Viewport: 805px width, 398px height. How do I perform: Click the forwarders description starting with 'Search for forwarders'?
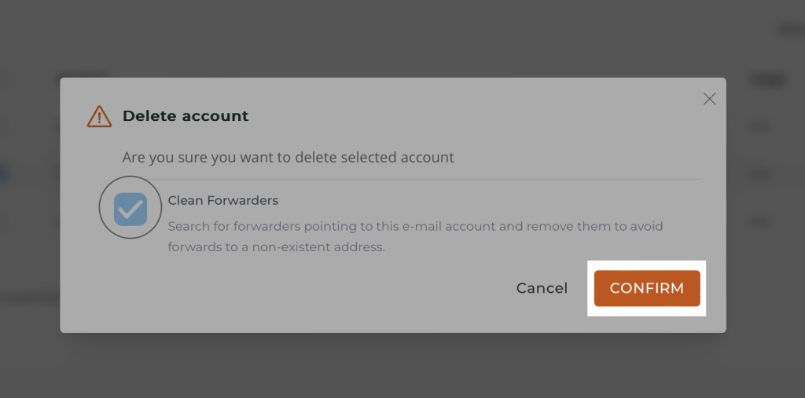(415, 226)
